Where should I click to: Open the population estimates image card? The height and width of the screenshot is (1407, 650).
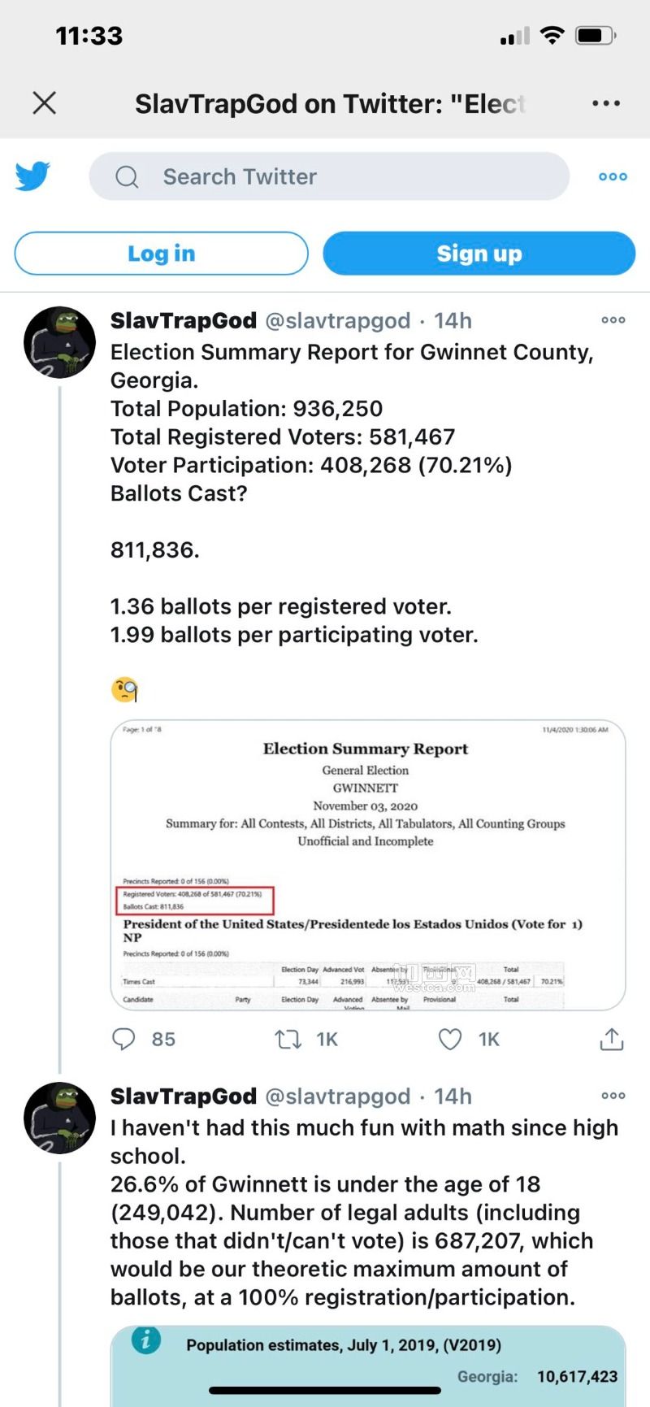coord(368,1366)
